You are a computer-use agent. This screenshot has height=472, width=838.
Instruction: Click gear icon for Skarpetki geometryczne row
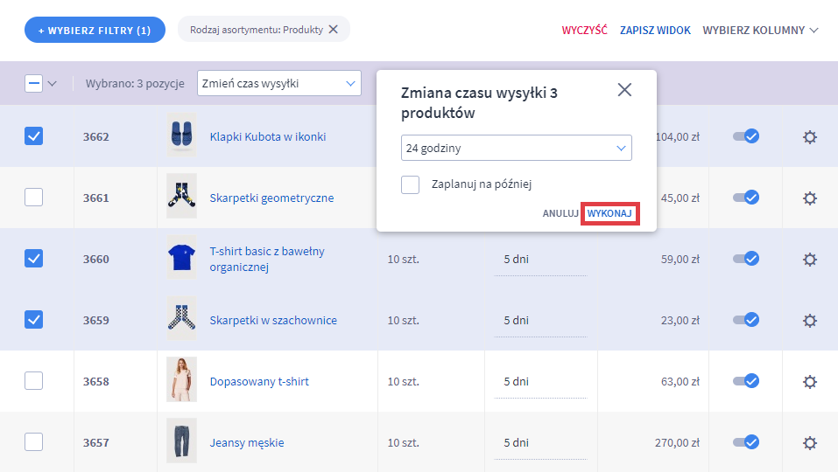(x=810, y=198)
